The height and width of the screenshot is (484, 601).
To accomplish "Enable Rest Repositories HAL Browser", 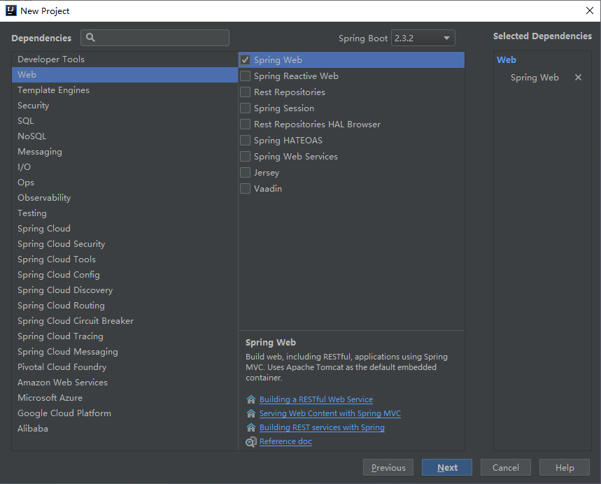I will (246, 124).
